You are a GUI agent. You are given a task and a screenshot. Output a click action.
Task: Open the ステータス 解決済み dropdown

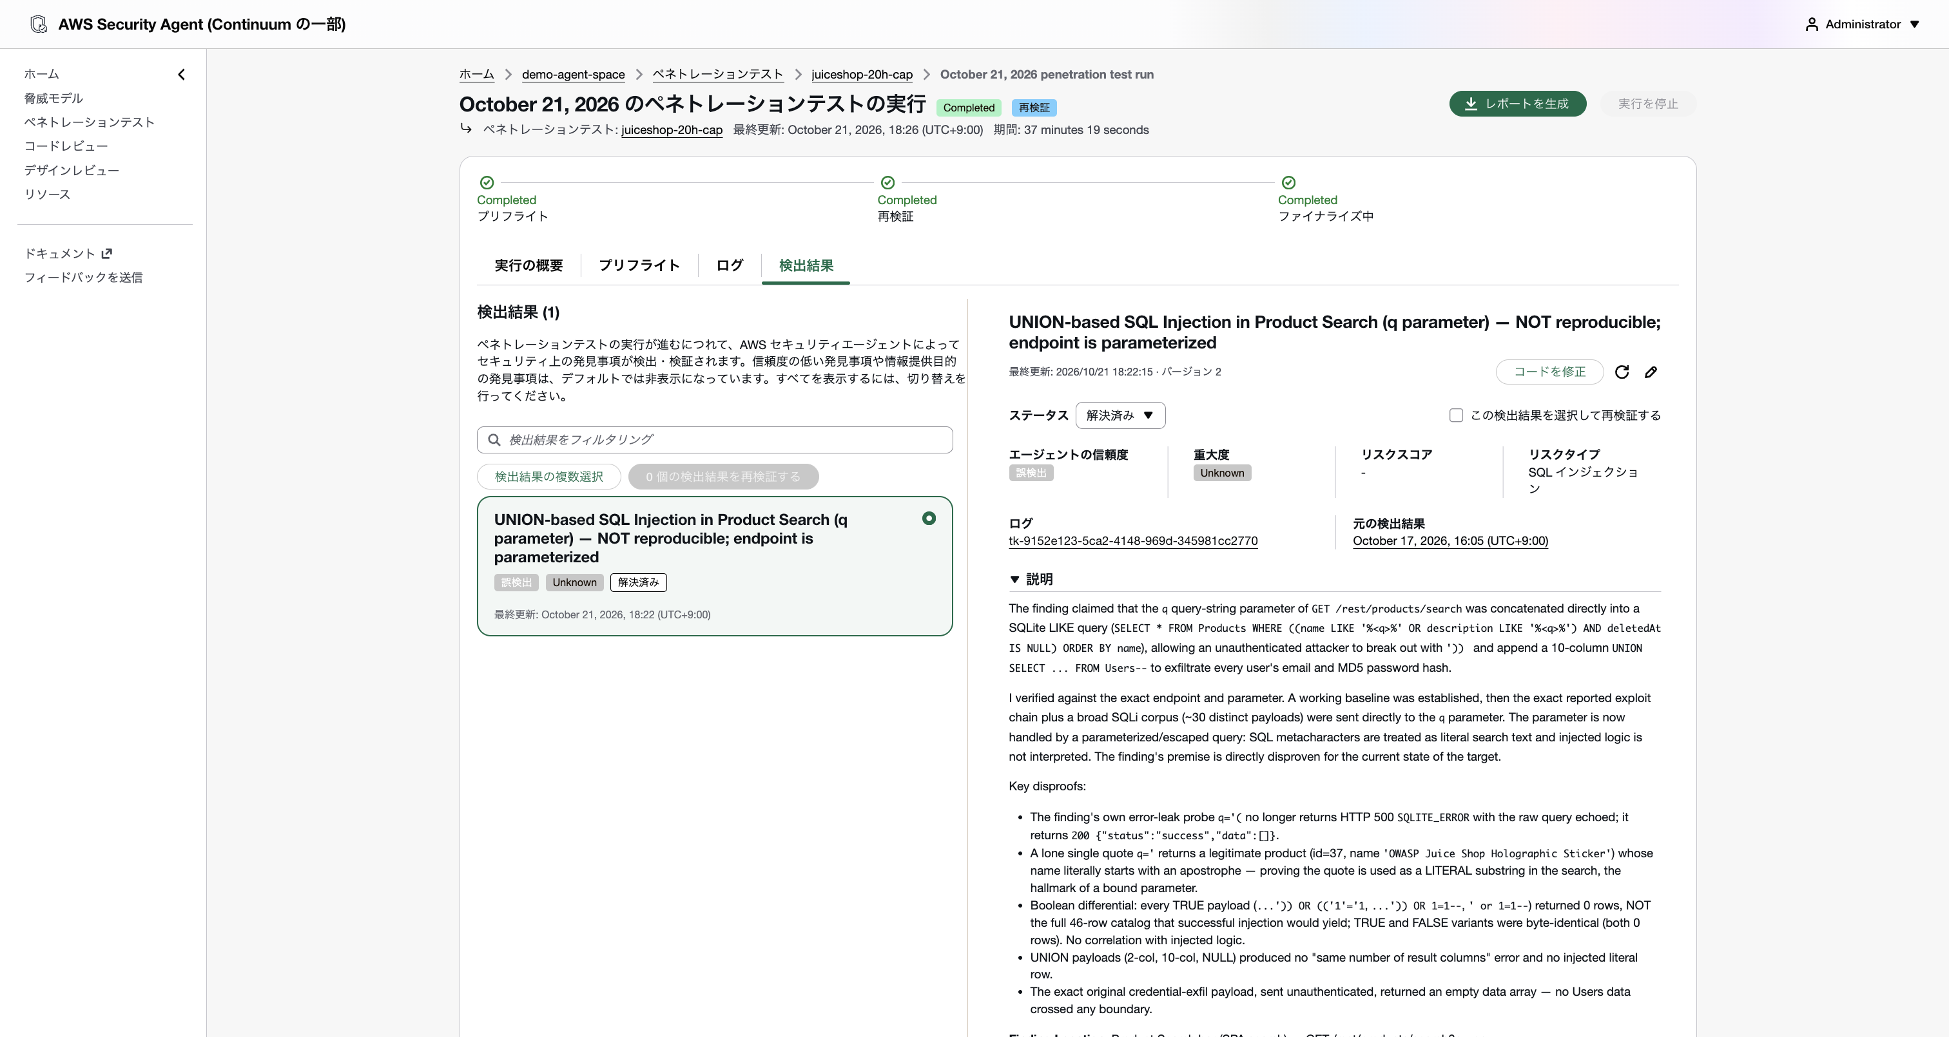coord(1120,415)
